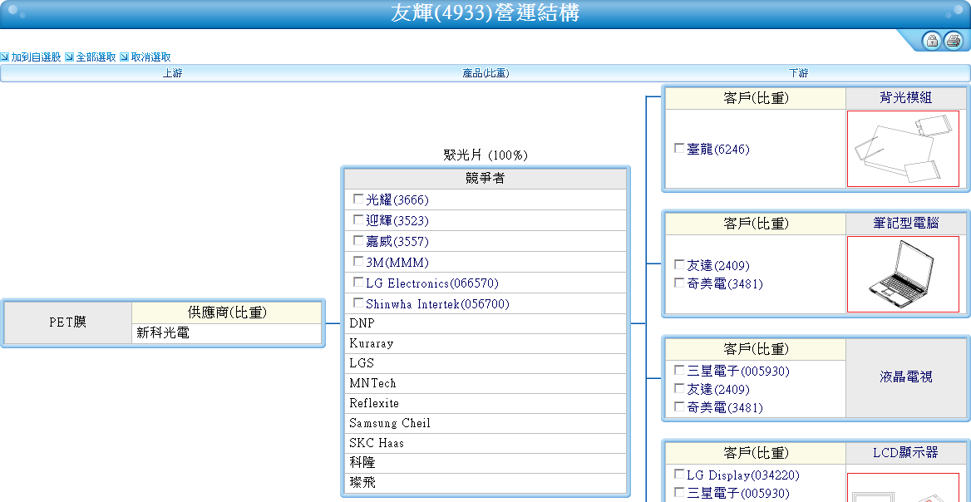Open the LG Display(034220) link

(743, 475)
